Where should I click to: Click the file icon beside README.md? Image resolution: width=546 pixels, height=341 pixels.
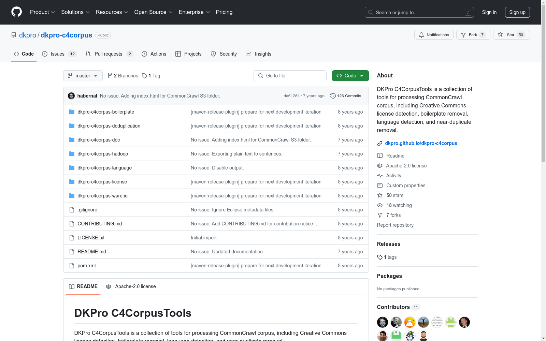(x=72, y=252)
